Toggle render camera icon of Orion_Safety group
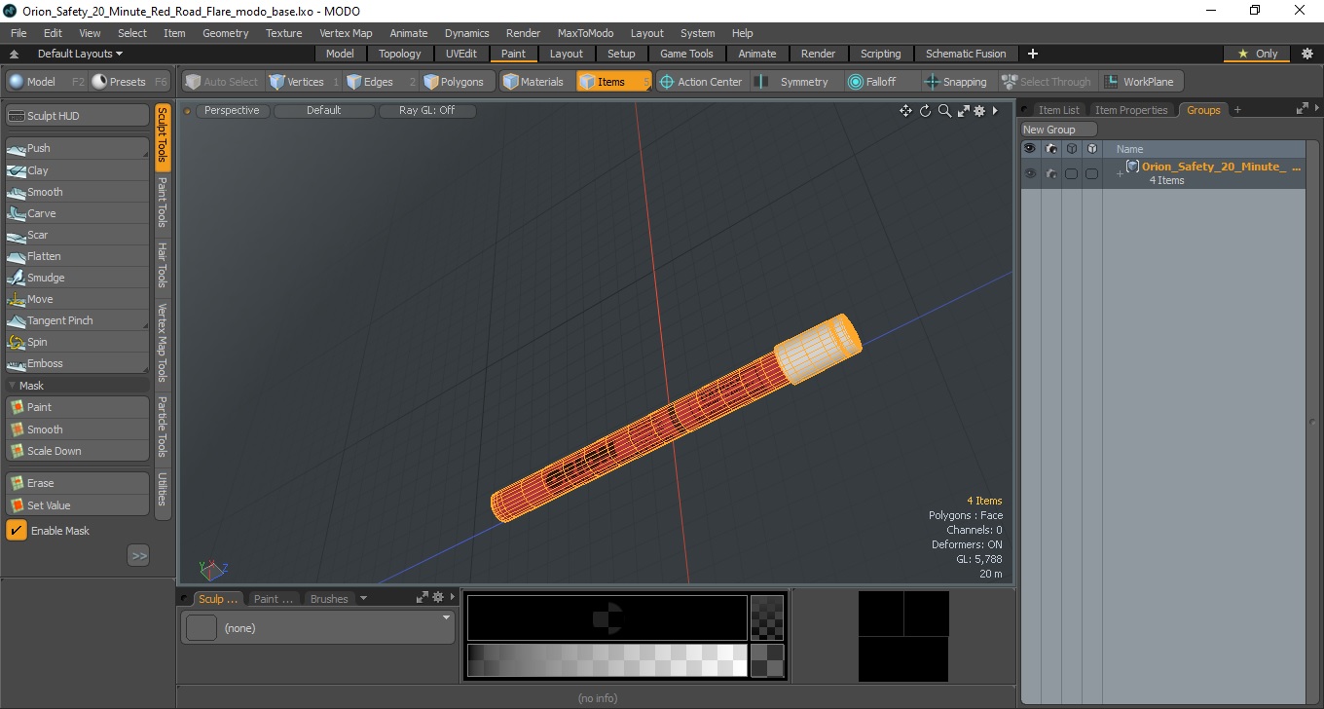 click(1051, 173)
